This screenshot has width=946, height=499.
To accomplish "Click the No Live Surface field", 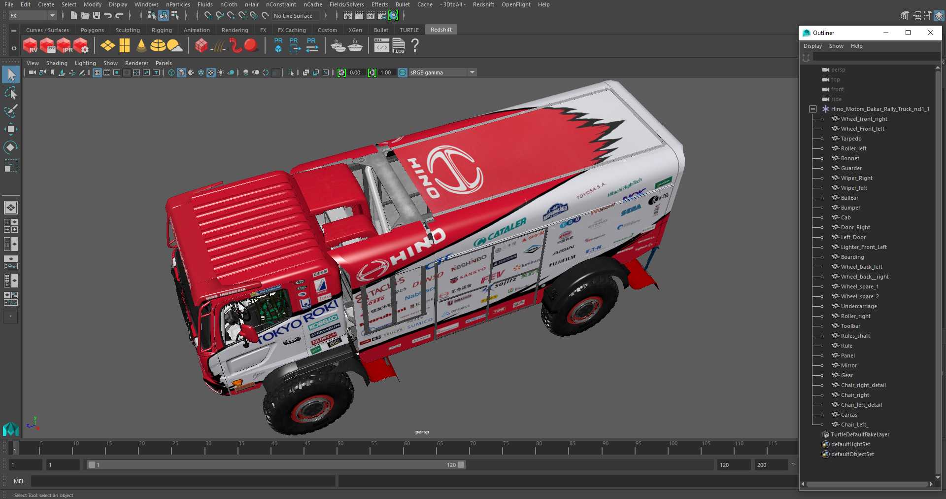I will point(295,16).
